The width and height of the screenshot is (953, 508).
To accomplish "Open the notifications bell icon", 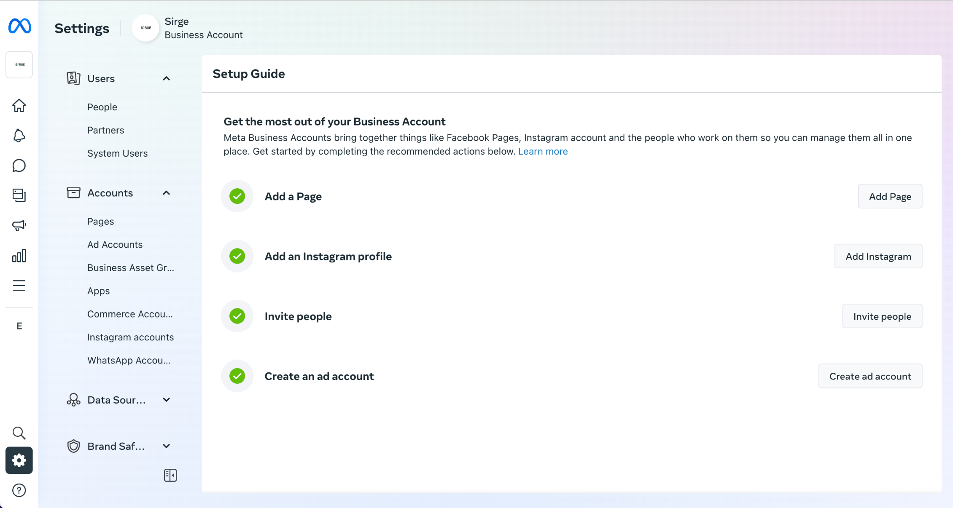I will point(19,135).
